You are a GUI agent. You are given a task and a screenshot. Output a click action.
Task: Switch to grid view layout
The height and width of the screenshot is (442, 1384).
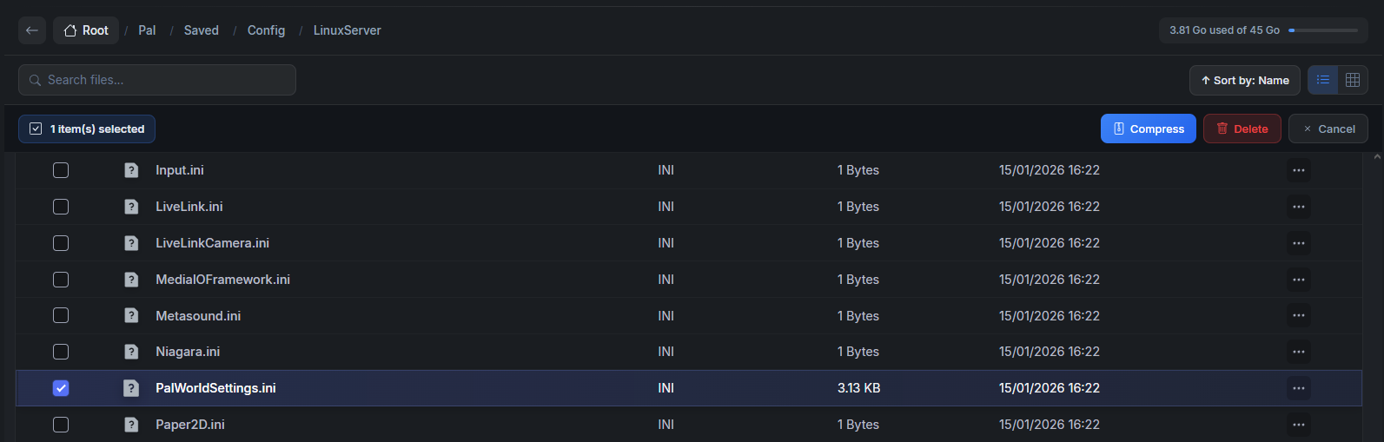pyautogui.click(x=1353, y=80)
